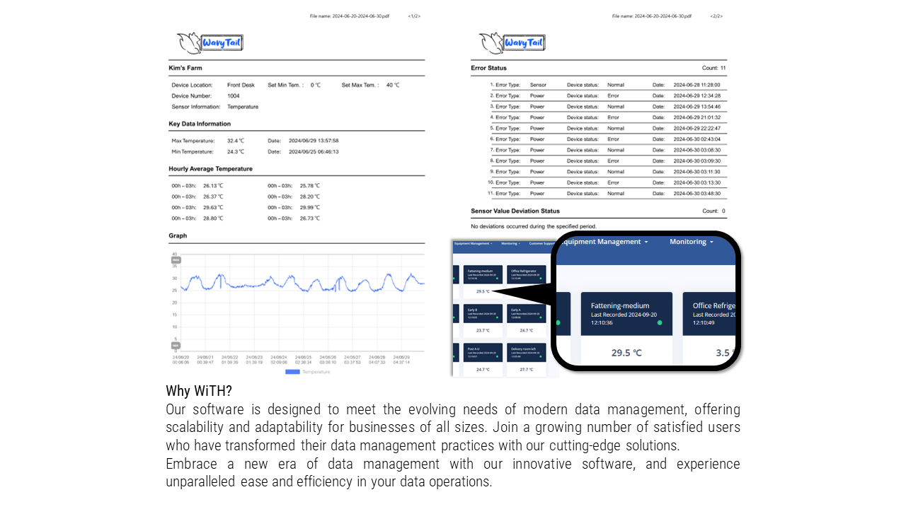Click the Error Status heading
Screen dimensions: 906x509
(489, 68)
